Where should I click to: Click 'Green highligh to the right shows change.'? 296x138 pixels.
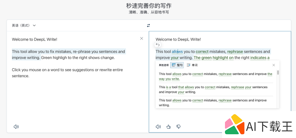pos(78,58)
